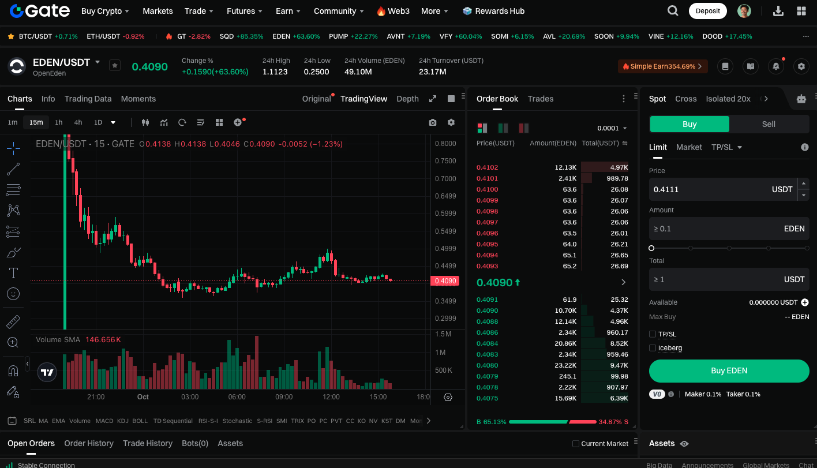Open order book precision 0.0001 dropdown
The image size is (817, 468).
(612, 128)
